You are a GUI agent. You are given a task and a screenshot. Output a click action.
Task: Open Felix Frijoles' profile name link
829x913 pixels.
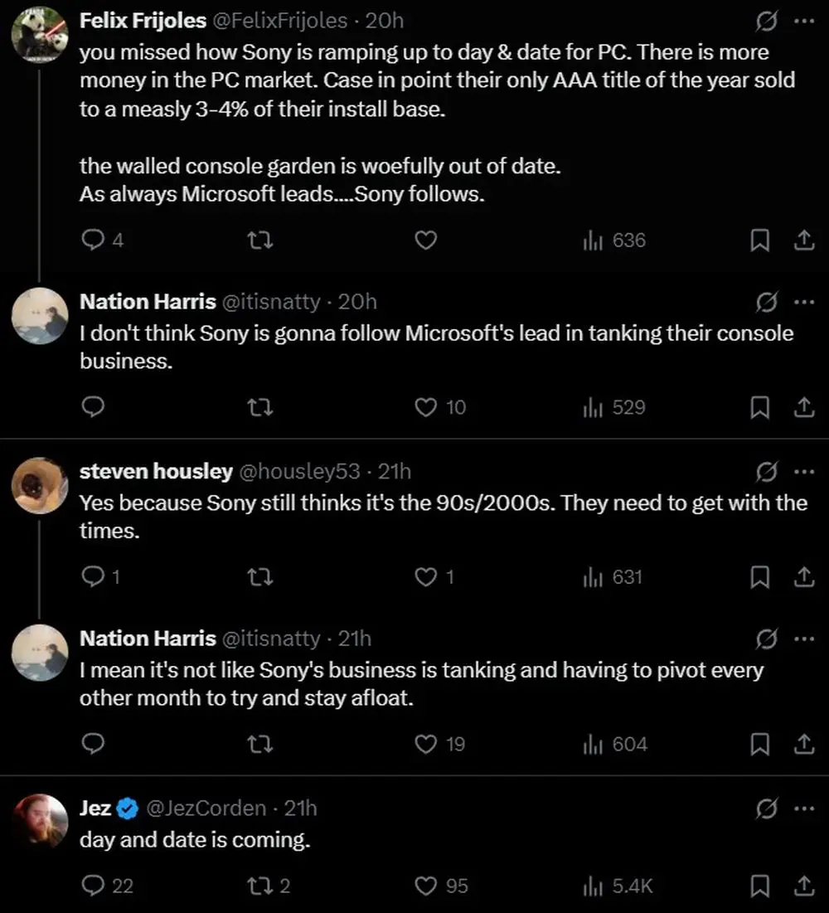pyautogui.click(x=142, y=21)
